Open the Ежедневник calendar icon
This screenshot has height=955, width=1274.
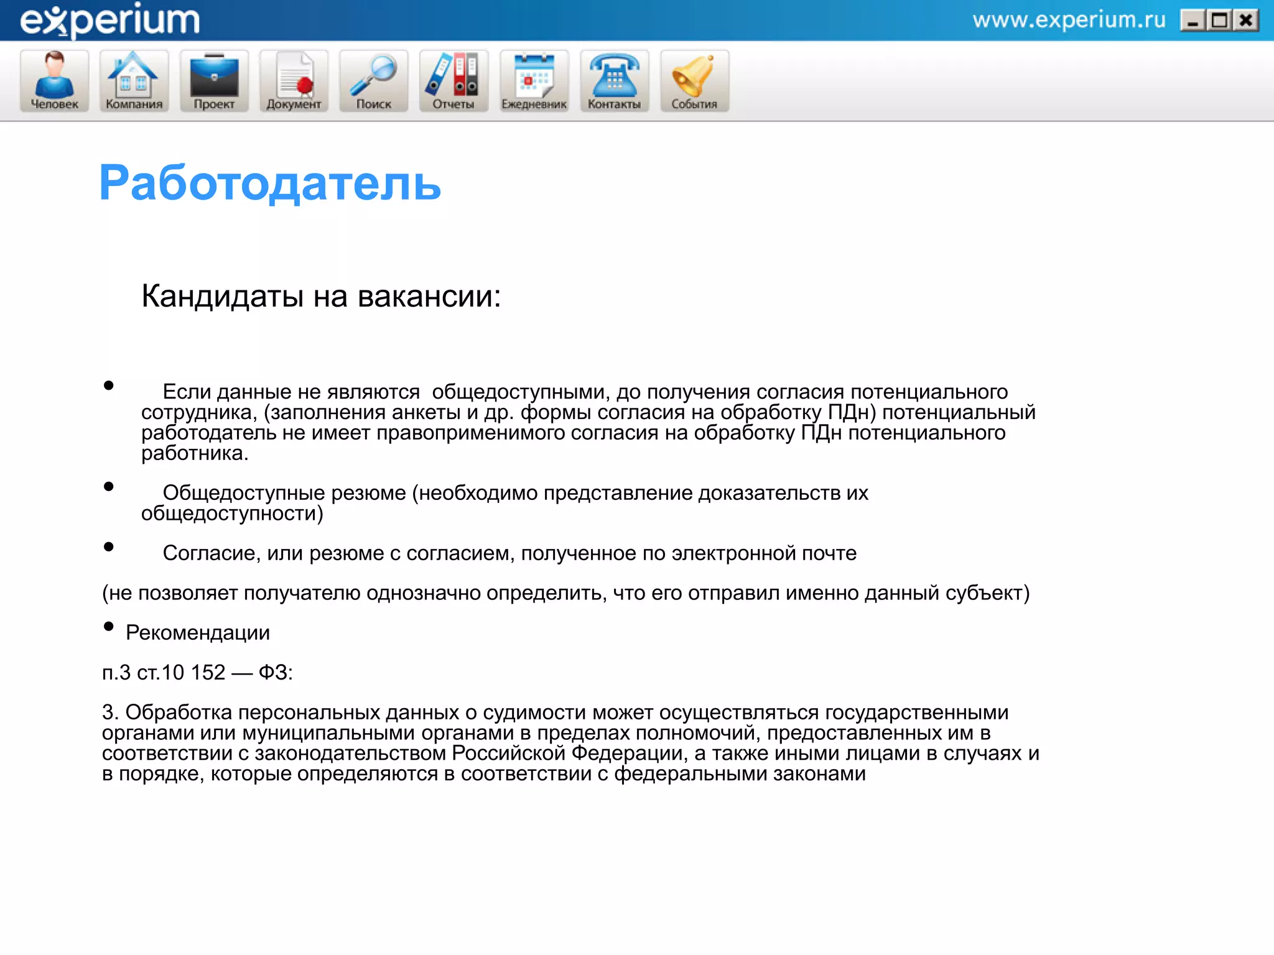pos(534,81)
